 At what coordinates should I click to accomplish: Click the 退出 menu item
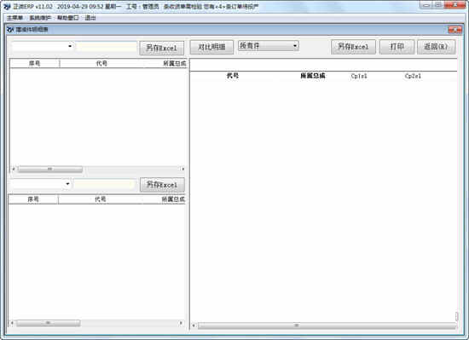(90, 18)
